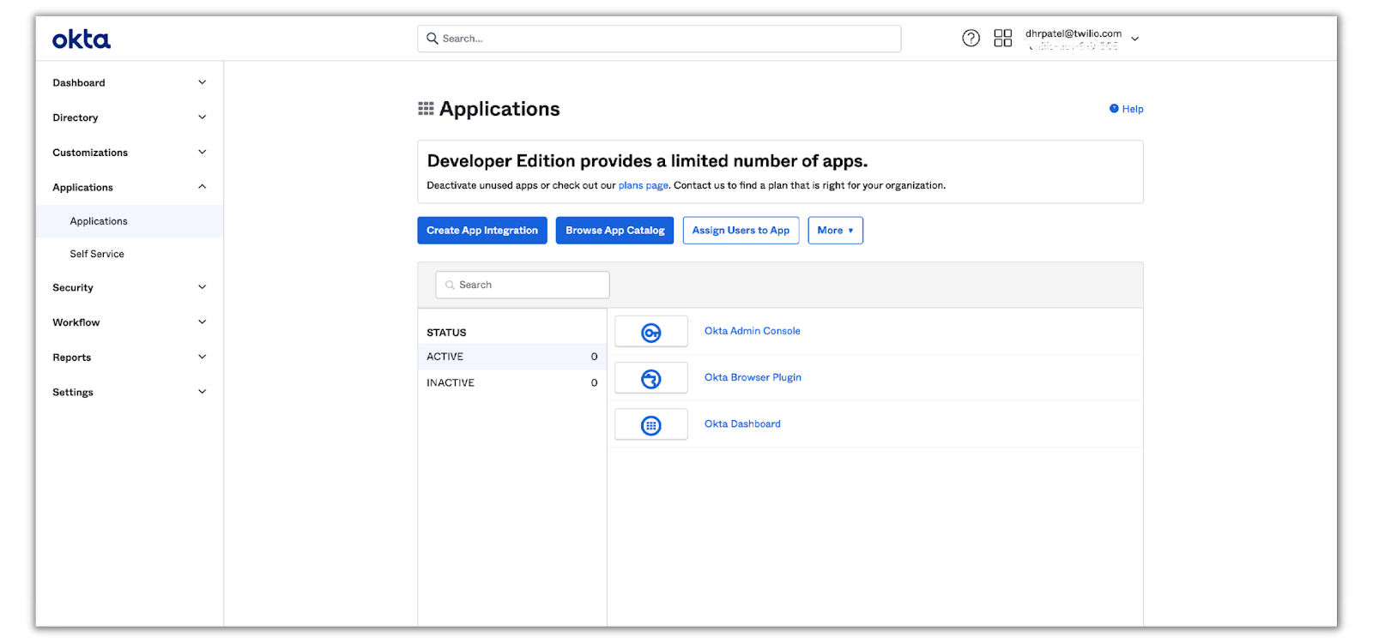
Task: Click the STATUS filter heading
Action: (x=446, y=333)
